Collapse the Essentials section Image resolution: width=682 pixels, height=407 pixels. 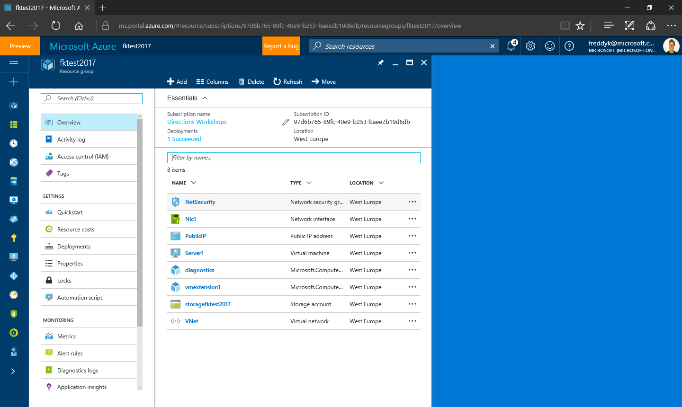click(205, 98)
